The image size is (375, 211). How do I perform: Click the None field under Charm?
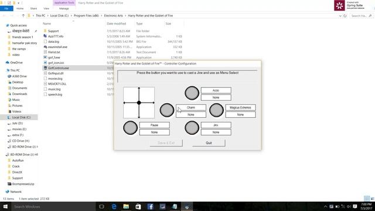pyautogui.click(x=191, y=115)
